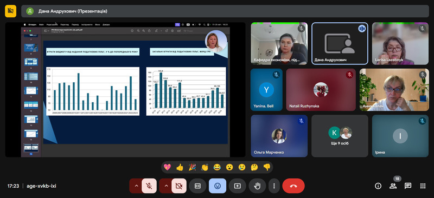This screenshot has height=198, width=434.
Task: Show participants list with 18 badge
Action: 393,186
